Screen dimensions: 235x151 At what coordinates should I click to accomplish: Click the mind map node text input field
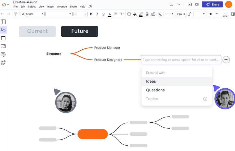click(181, 60)
